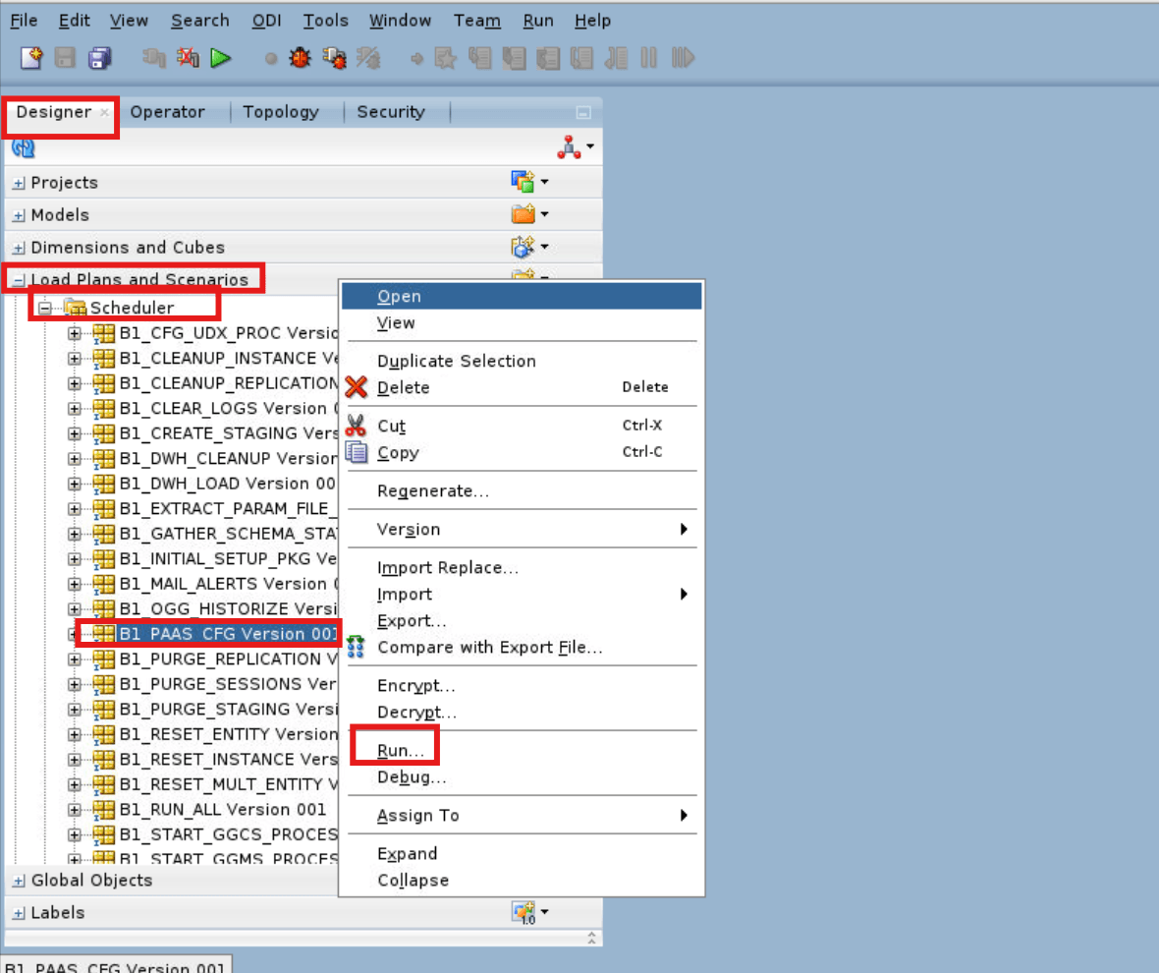
Task: Click the New Label icon next to Labels
Action: [524, 912]
